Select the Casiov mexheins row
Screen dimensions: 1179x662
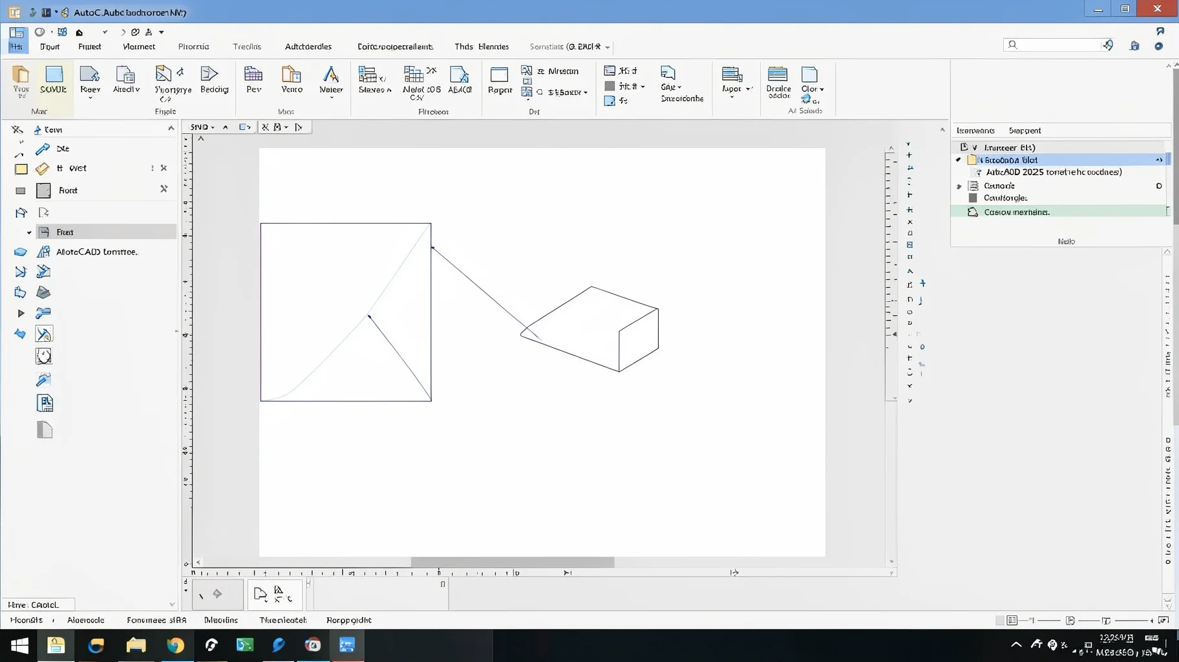1060,212
